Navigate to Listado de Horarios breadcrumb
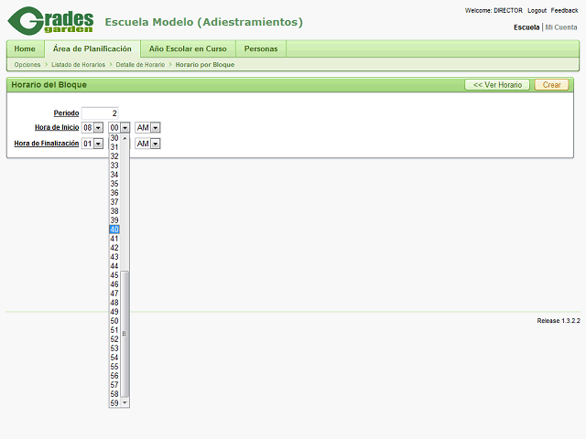This screenshot has width=586, height=439. point(78,65)
